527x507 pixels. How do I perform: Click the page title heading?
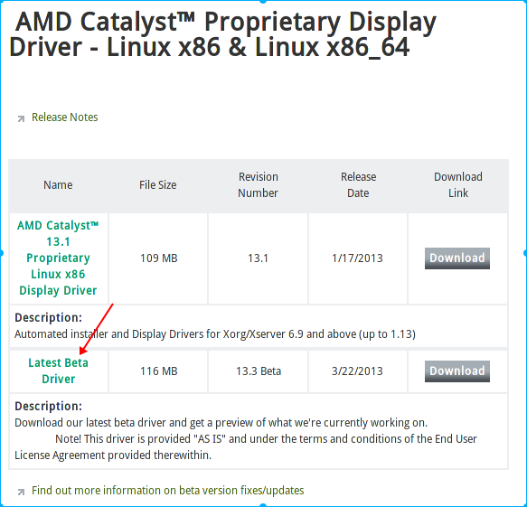click(222, 34)
